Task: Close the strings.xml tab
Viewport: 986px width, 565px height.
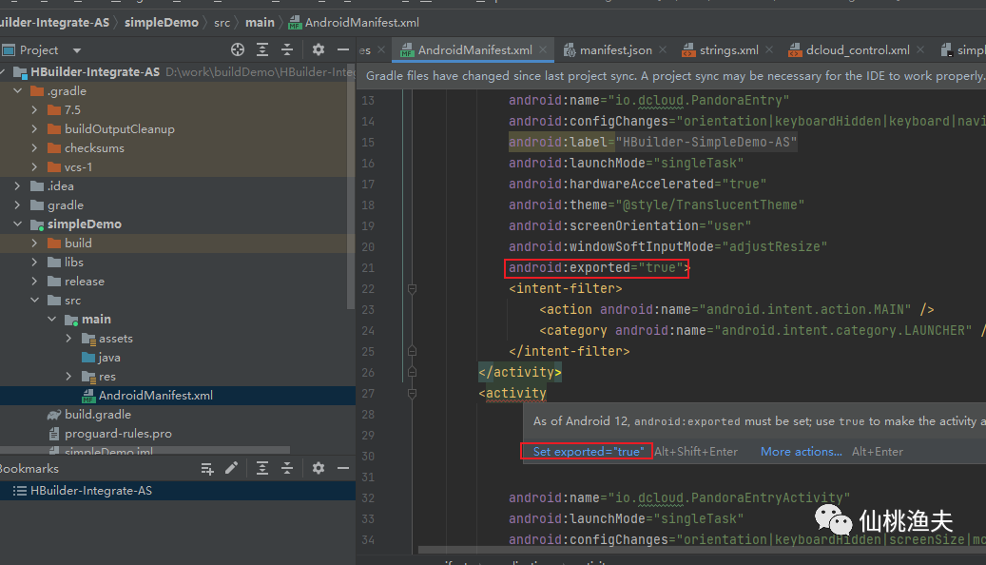Action: click(x=768, y=49)
